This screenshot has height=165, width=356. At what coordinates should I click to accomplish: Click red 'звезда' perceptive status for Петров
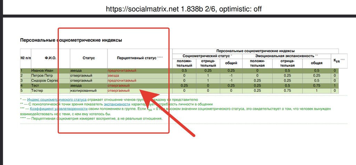click(x=113, y=75)
